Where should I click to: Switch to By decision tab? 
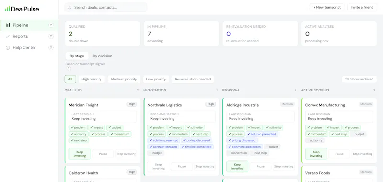(102, 56)
